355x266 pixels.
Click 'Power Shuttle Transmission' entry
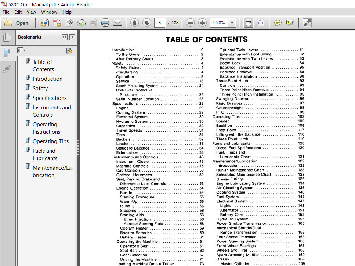(x=260, y=223)
